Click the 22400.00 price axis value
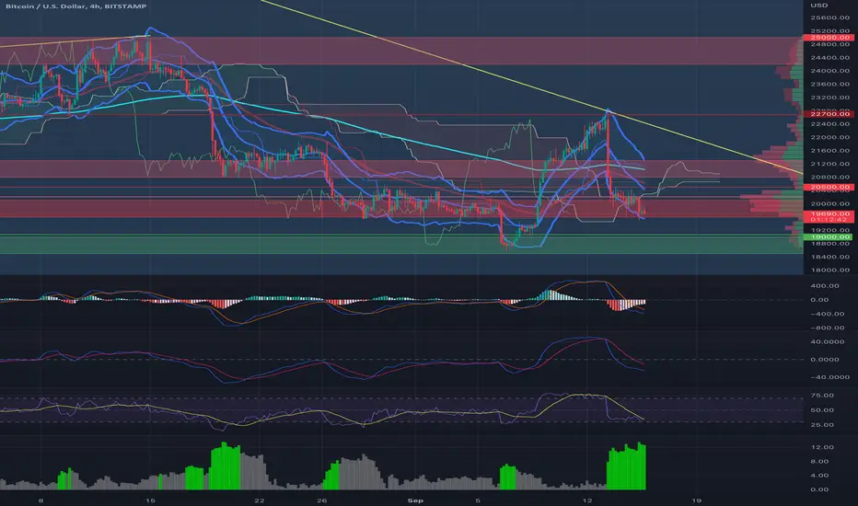The width and height of the screenshot is (858, 506). tap(830, 123)
